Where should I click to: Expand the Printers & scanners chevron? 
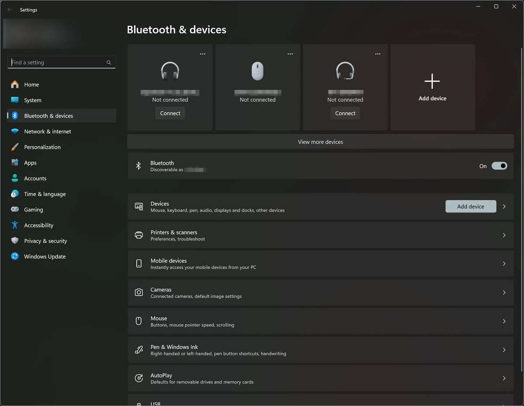(x=504, y=235)
